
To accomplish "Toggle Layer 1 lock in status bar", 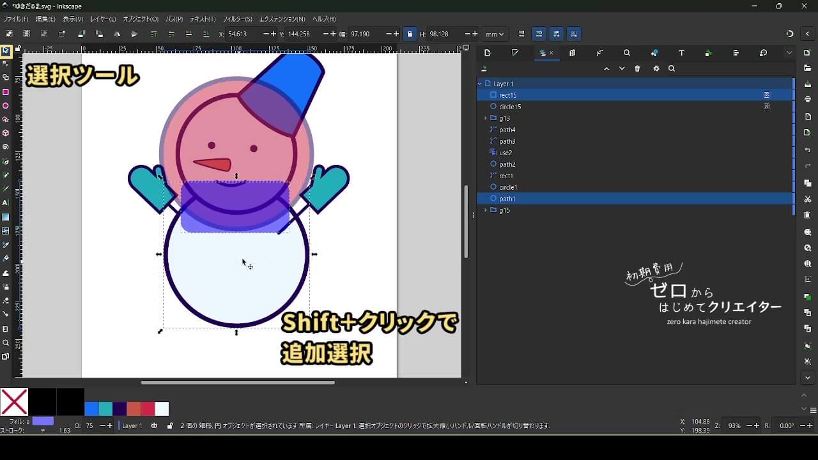I will point(169,425).
